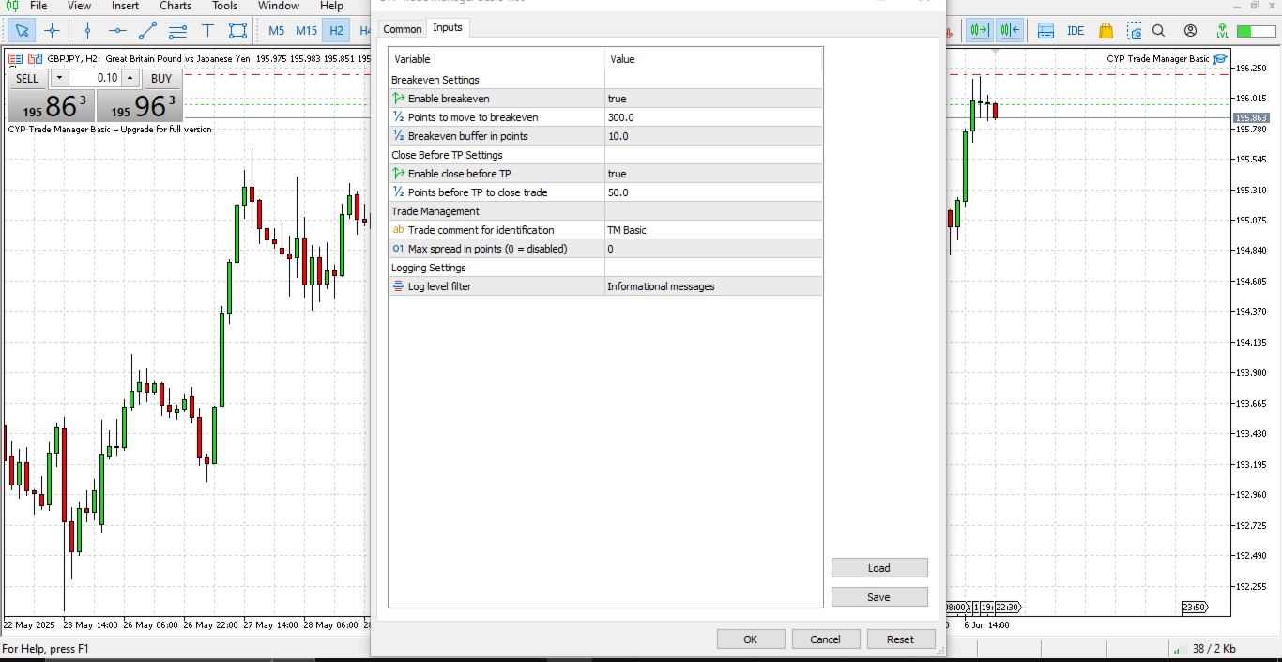The height and width of the screenshot is (662, 1282).
Task: Click the 195.863 current price label
Action: pos(1251,118)
